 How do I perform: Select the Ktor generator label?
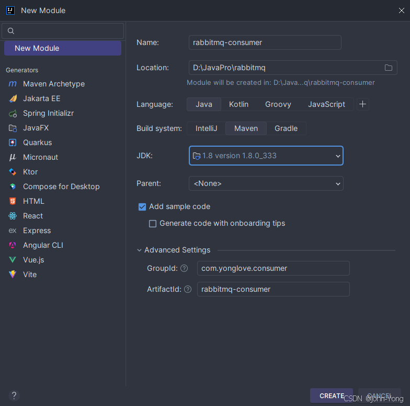[30, 172]
